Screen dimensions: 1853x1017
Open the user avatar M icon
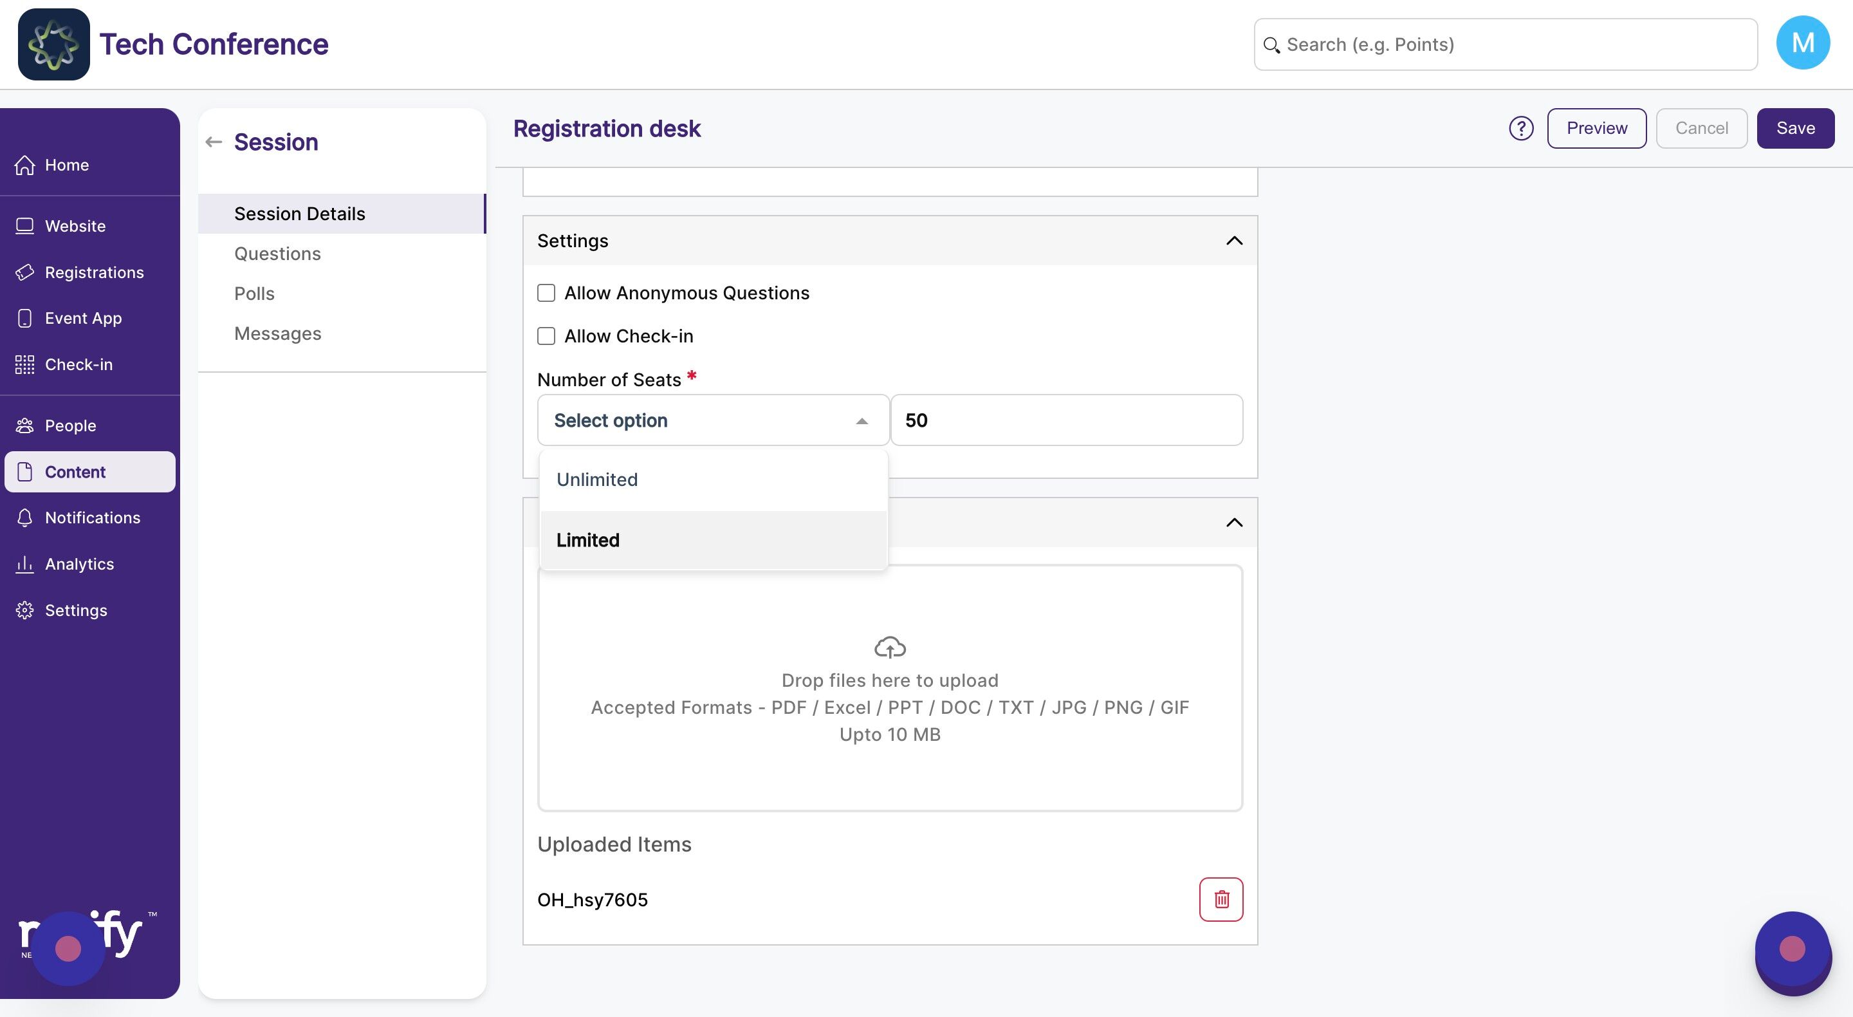point(1802,43)
